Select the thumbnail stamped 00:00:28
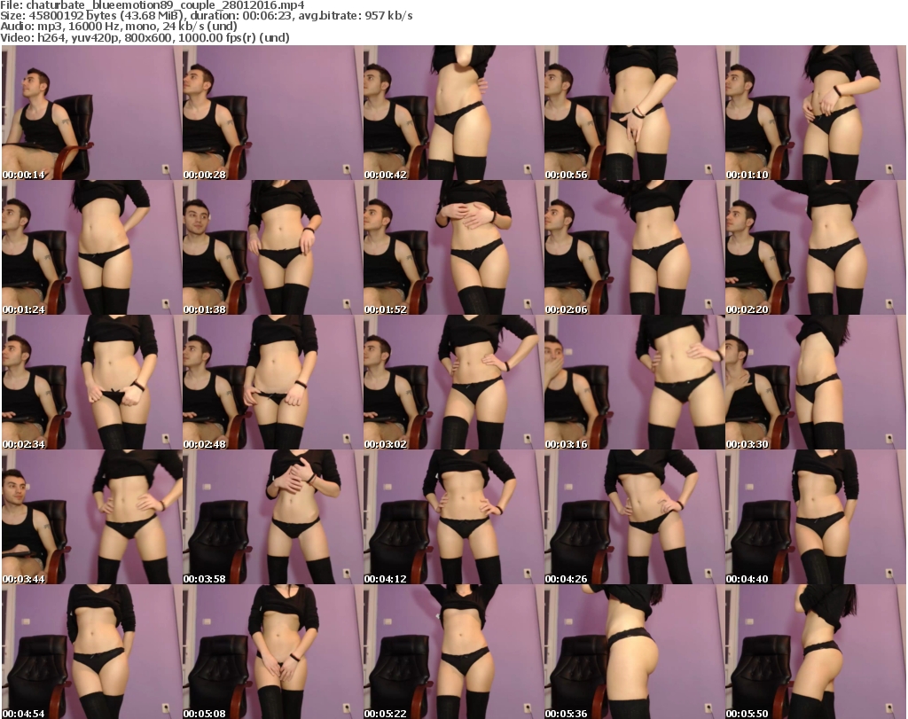This screenshot has height=719, width=908. coord(272,113)
